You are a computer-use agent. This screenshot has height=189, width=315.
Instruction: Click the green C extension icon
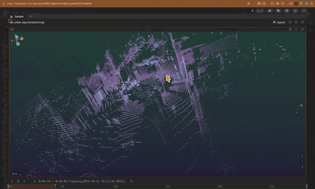(x=301, y=4)
